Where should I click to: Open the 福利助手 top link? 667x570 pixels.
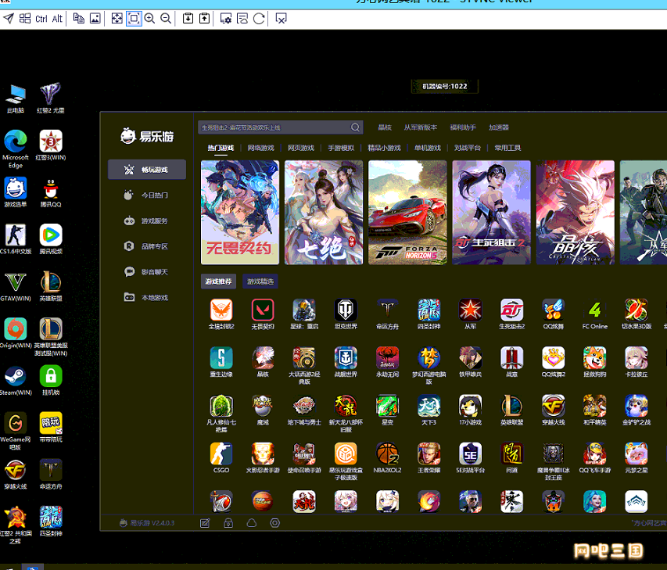463,127
